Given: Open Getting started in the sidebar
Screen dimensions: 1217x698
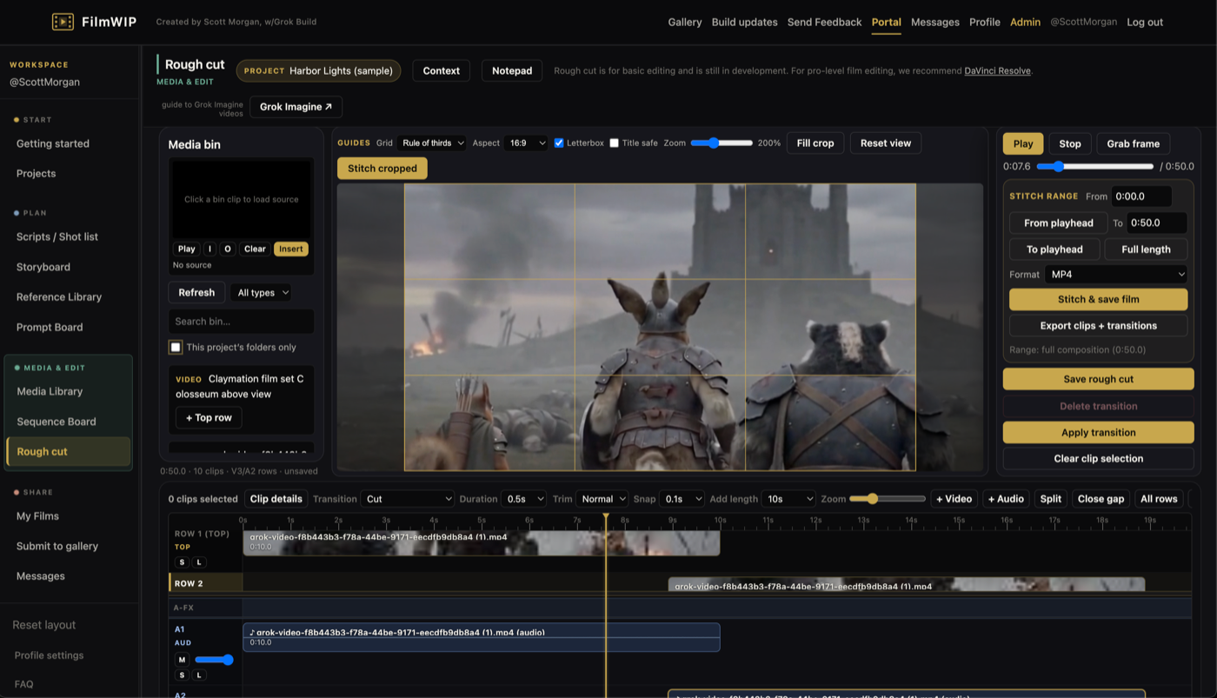Looking at the screenshot, I should 53,143.
